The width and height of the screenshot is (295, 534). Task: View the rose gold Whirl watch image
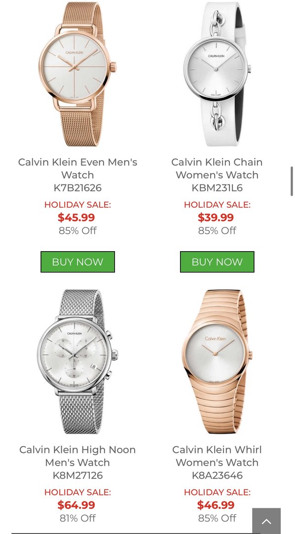[x=217, y=361]
